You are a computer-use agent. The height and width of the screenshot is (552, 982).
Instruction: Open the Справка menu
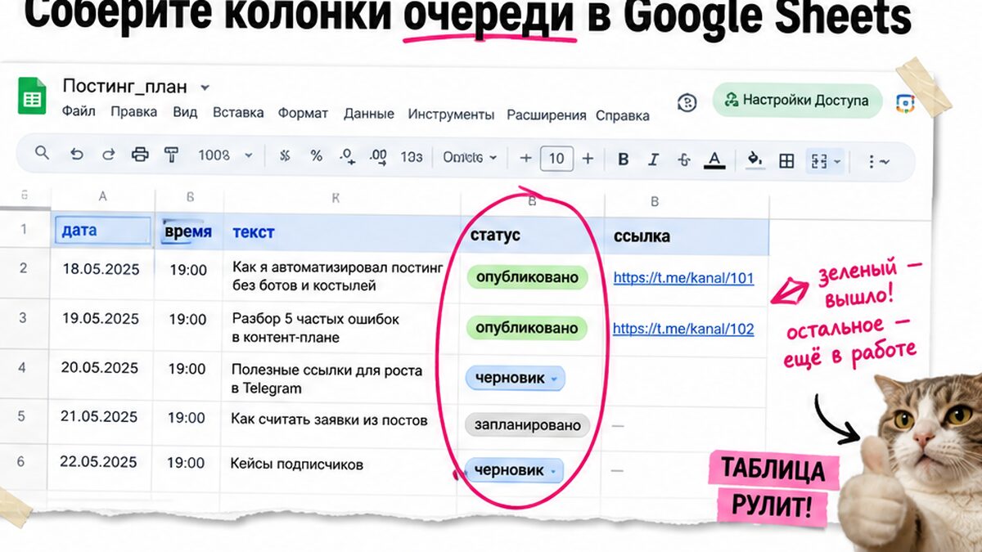click(623, 116)
